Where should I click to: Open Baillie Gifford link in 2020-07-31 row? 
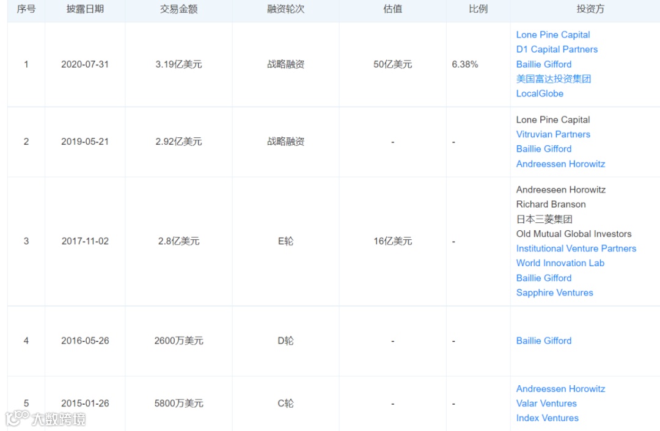(x=543, y=64)
